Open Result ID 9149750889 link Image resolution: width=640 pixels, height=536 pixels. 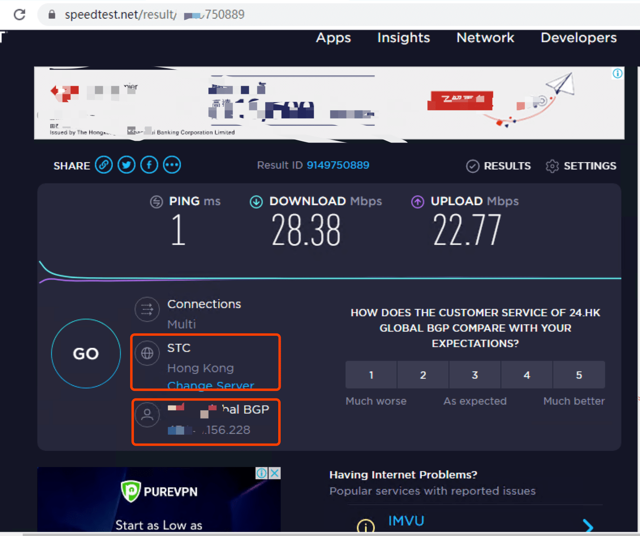[338, 165]
